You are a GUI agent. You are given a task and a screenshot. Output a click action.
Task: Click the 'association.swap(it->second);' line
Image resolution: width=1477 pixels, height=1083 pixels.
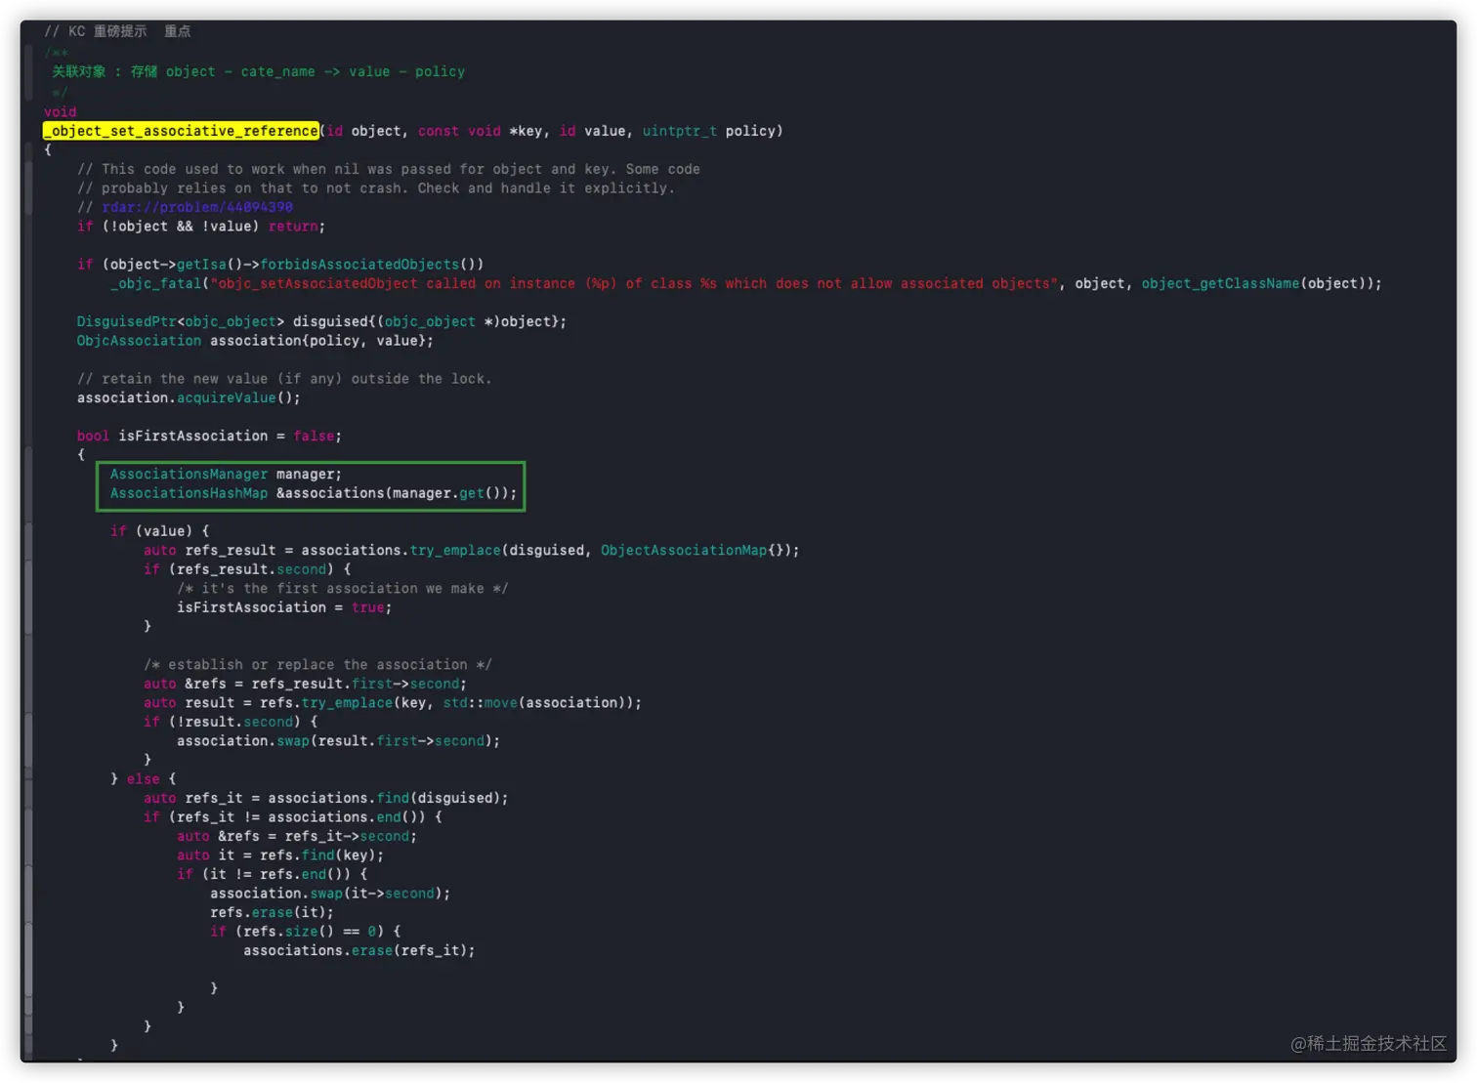[330, 894]
